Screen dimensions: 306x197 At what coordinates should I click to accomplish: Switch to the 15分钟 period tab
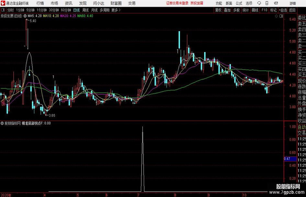click(42, 10)
